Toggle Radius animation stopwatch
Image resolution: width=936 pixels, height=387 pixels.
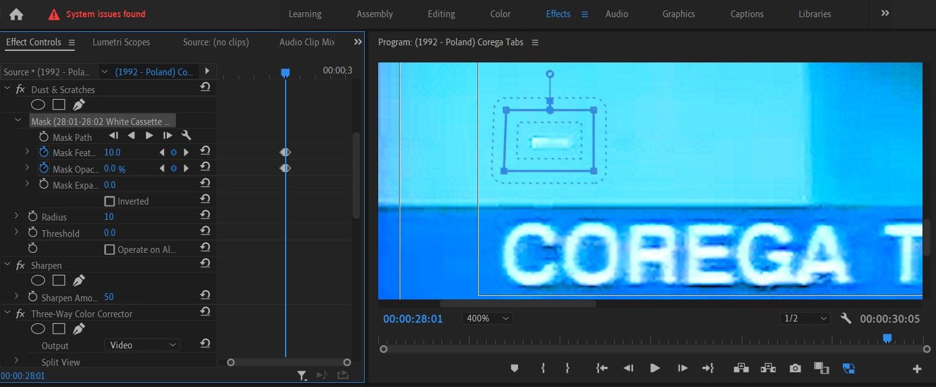point(33,216)
